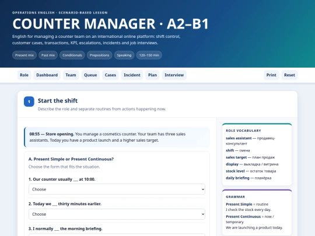Select the Cases tab
This screenshot has height=236, width=315.
click(110, 75)
